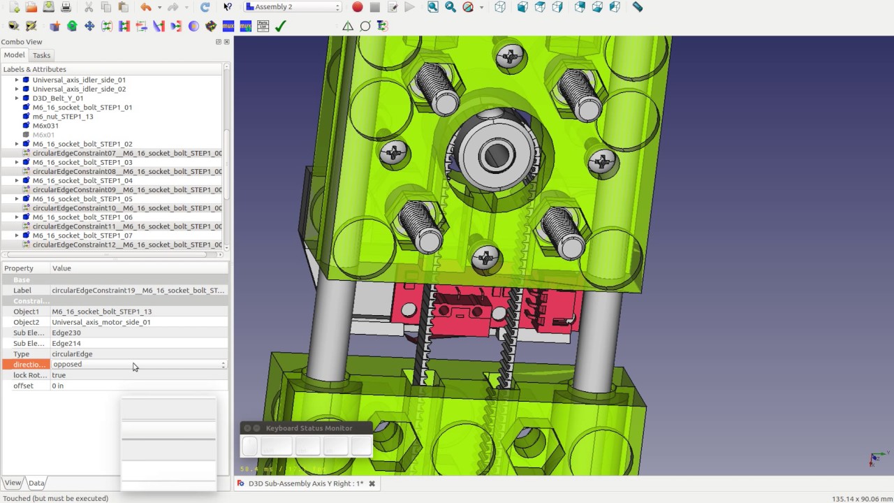
Task: Click the Undo arrow icon
Action: [x=145, y=7]
